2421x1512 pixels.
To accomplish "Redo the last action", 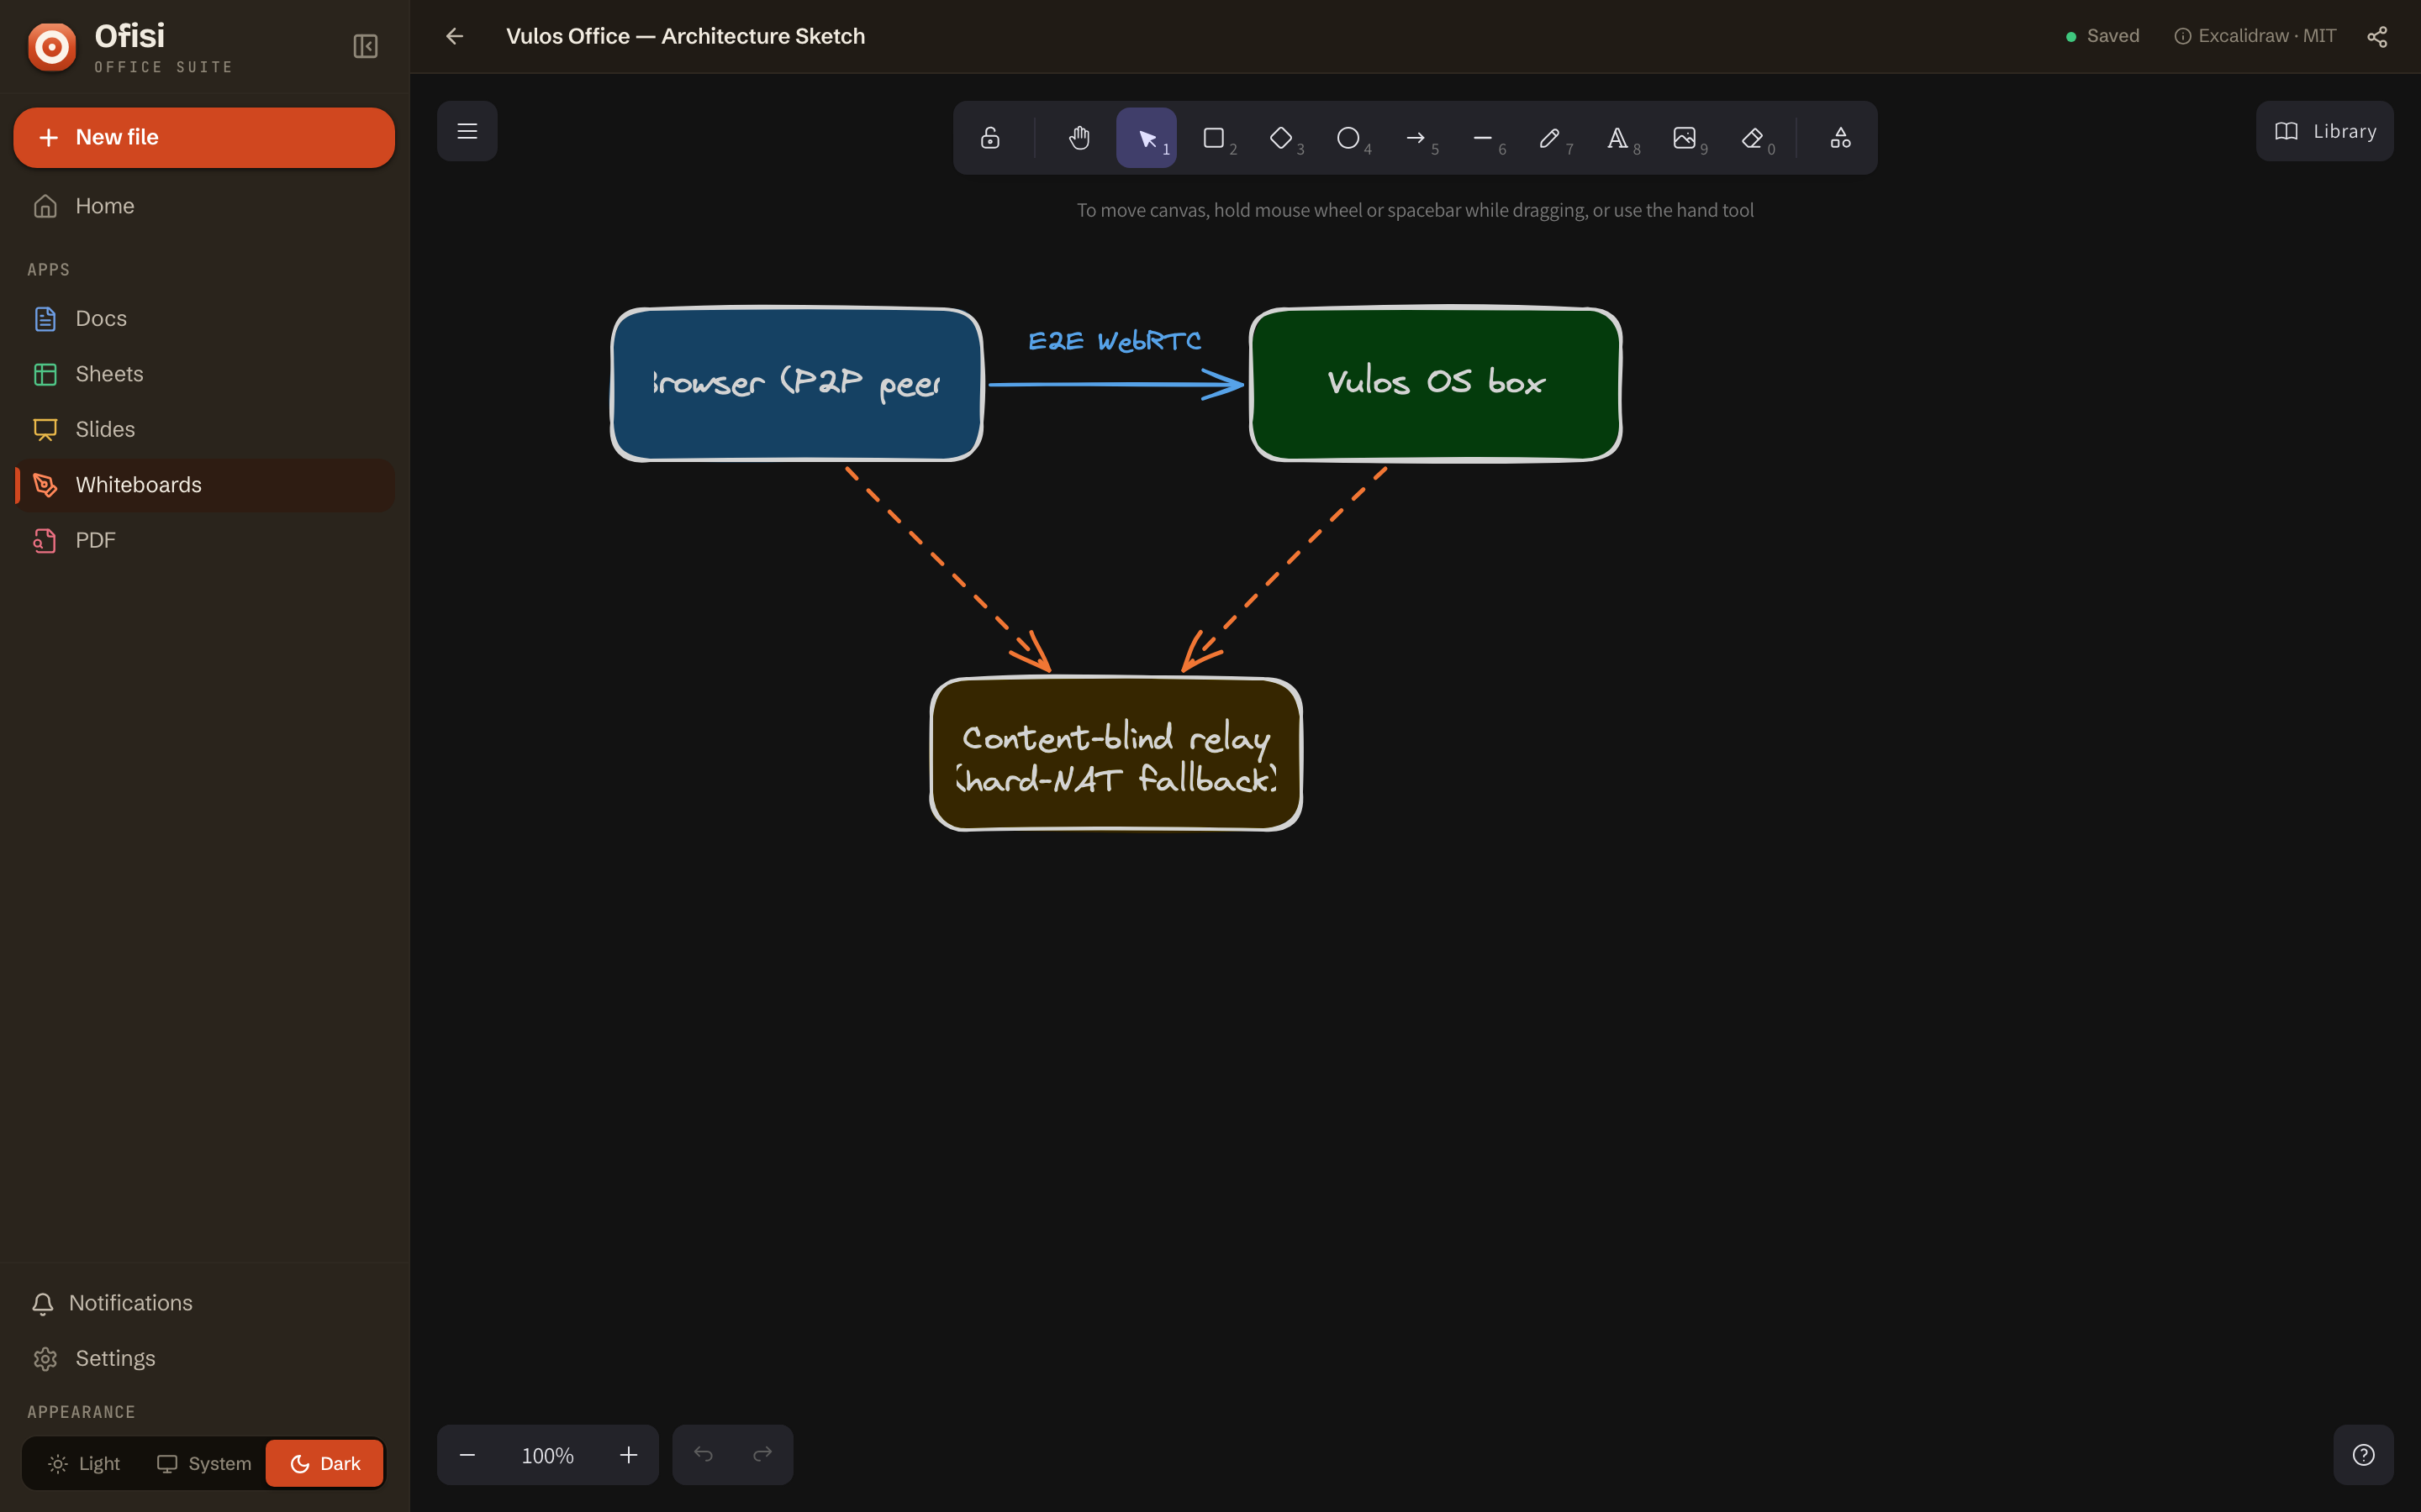I will 762,1455.
